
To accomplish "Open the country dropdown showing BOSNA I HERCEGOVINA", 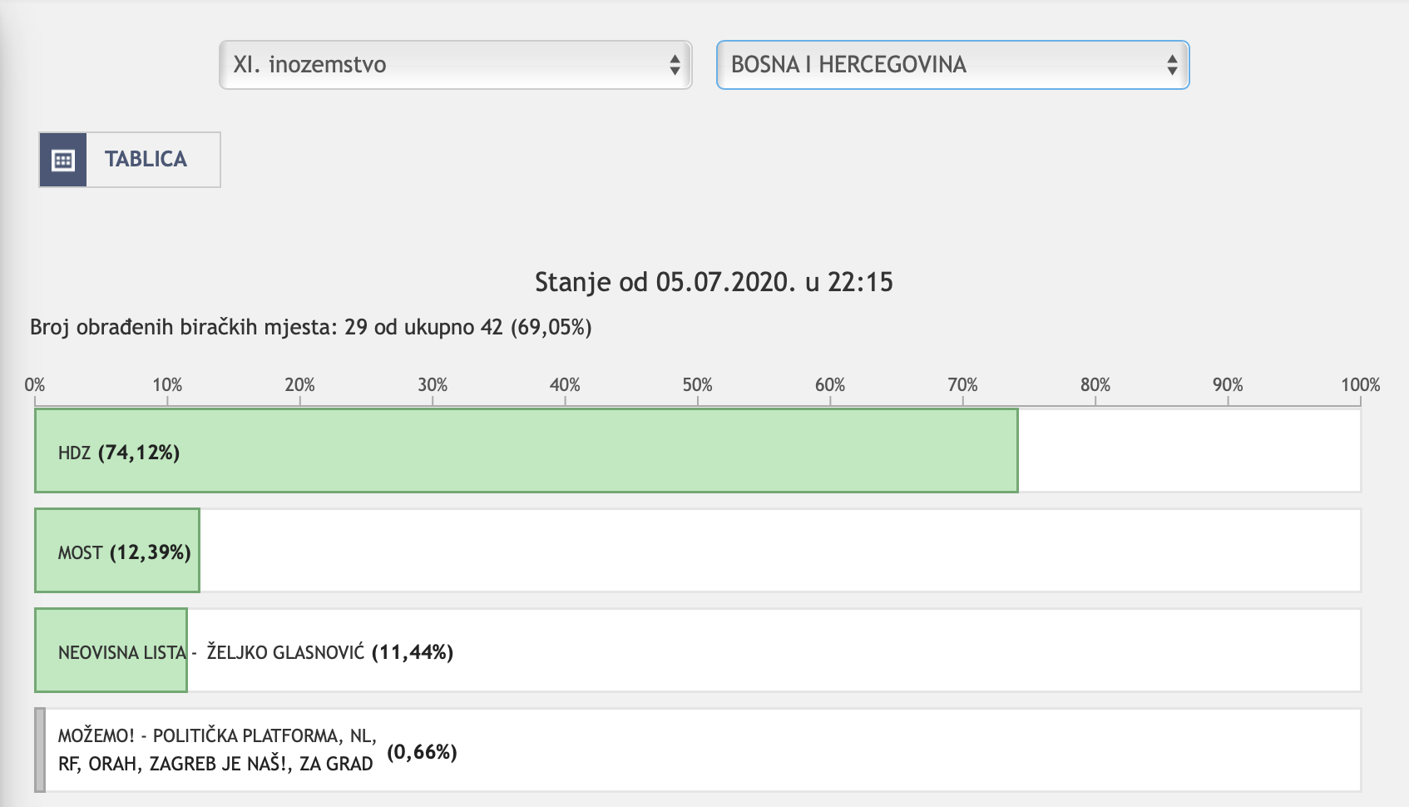I will click(x=952, y=65).
